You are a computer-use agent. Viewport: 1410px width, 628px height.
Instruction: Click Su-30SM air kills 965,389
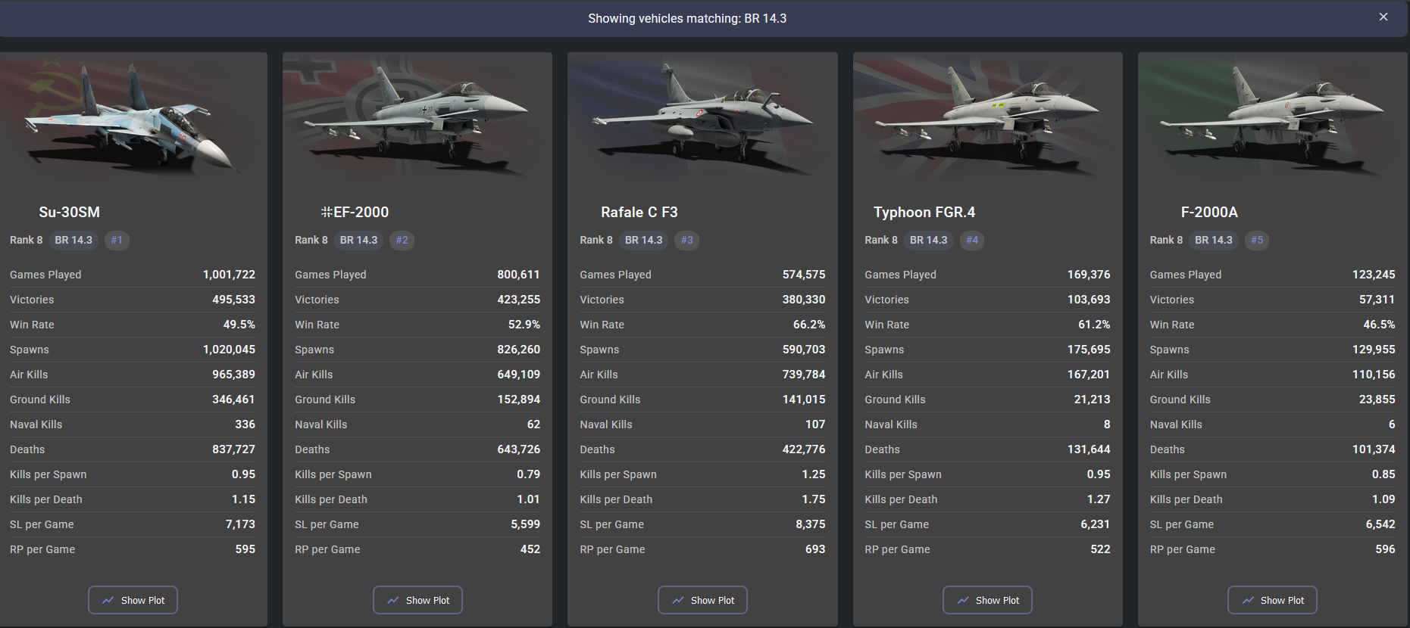pos(233,375)
